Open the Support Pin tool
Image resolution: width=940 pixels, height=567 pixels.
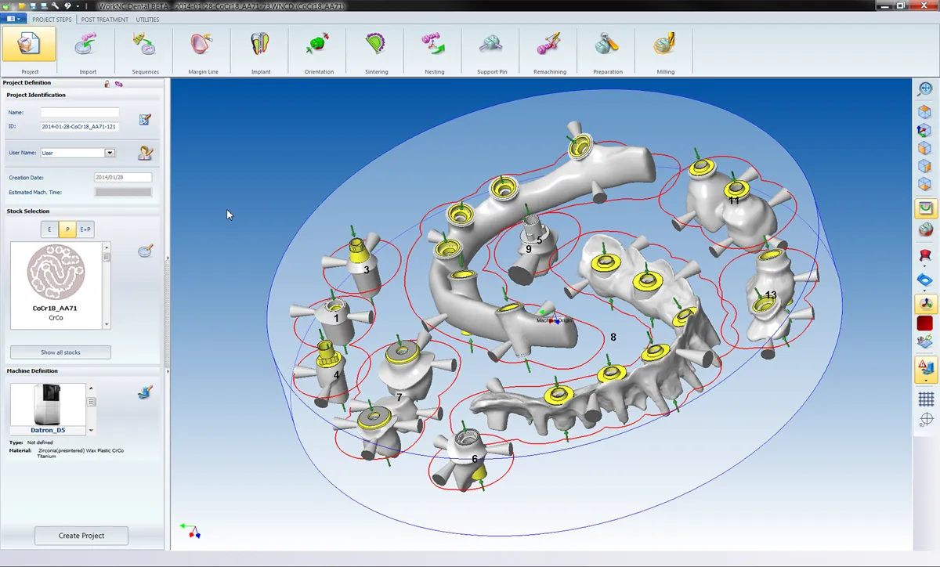click(492, 45)
